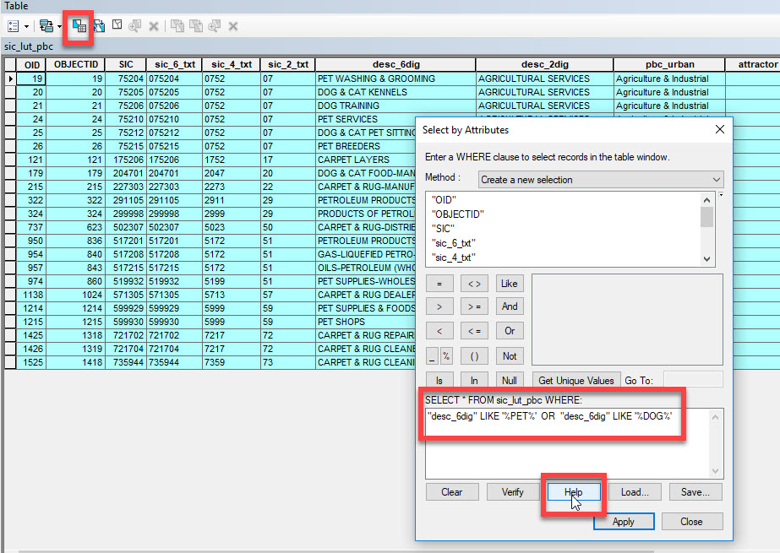This screenshot has height=553, width=780.
Task: Click the Help button
Action: [574, 492]
